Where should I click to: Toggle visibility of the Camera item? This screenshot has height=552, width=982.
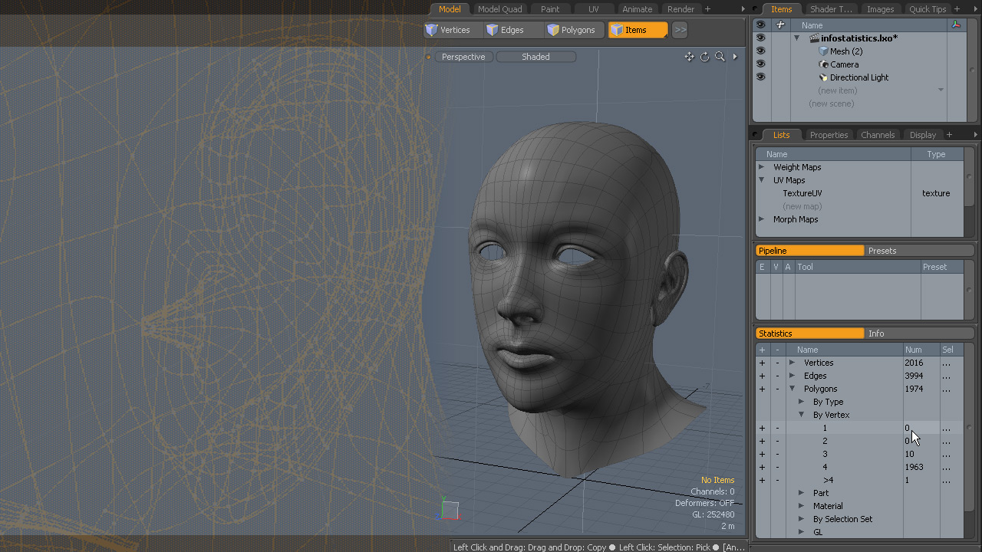coord(761,64)
